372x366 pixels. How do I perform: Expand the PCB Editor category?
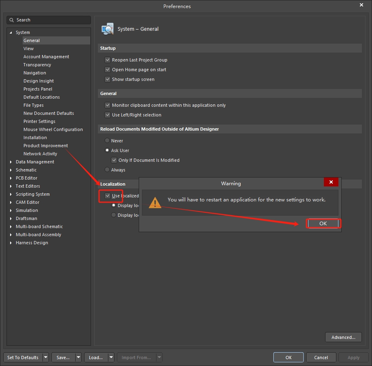(11, 178)
